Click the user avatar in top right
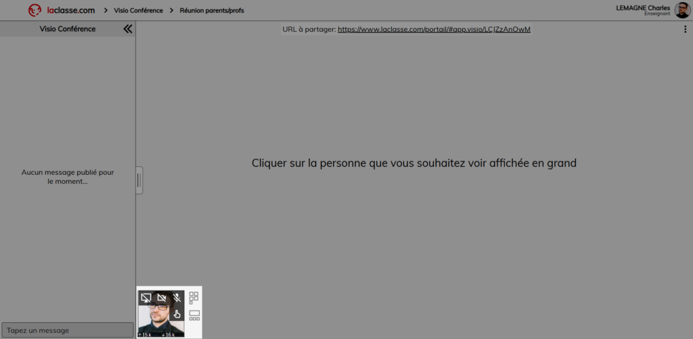The width and height of the screenshot is (693, 339). [682, 10]
